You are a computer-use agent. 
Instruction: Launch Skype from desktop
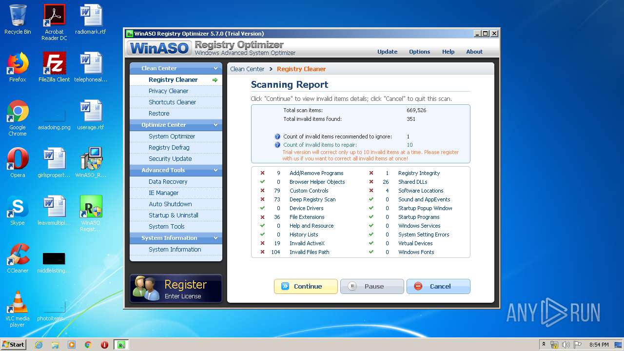18,211
